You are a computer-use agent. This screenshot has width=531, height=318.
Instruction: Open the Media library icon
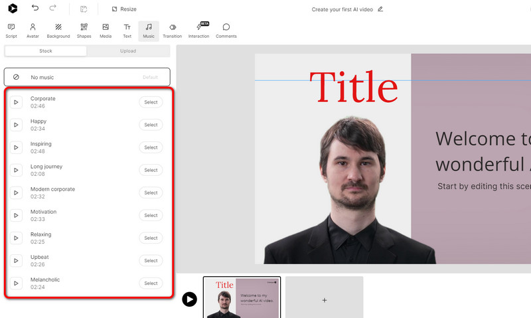pyautogui.click(x=106, y=31)
